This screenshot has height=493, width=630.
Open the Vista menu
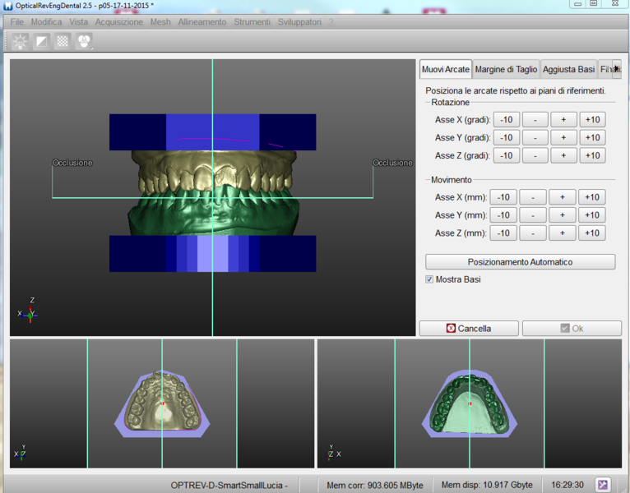(79, 22)
